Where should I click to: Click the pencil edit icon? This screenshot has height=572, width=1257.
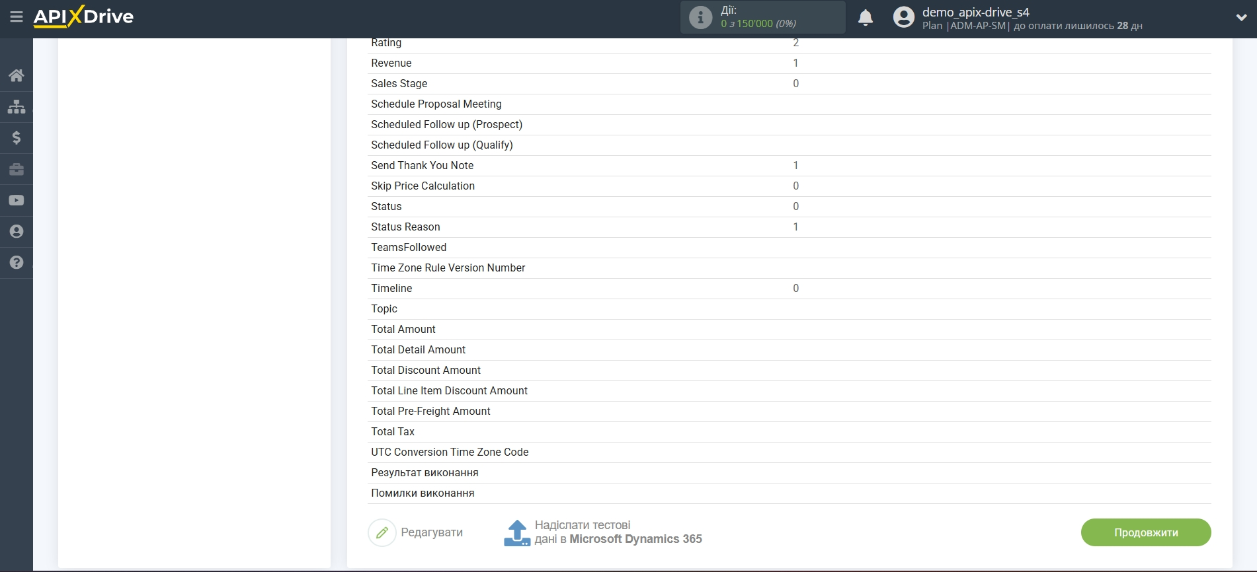click(x=382, y=532)
